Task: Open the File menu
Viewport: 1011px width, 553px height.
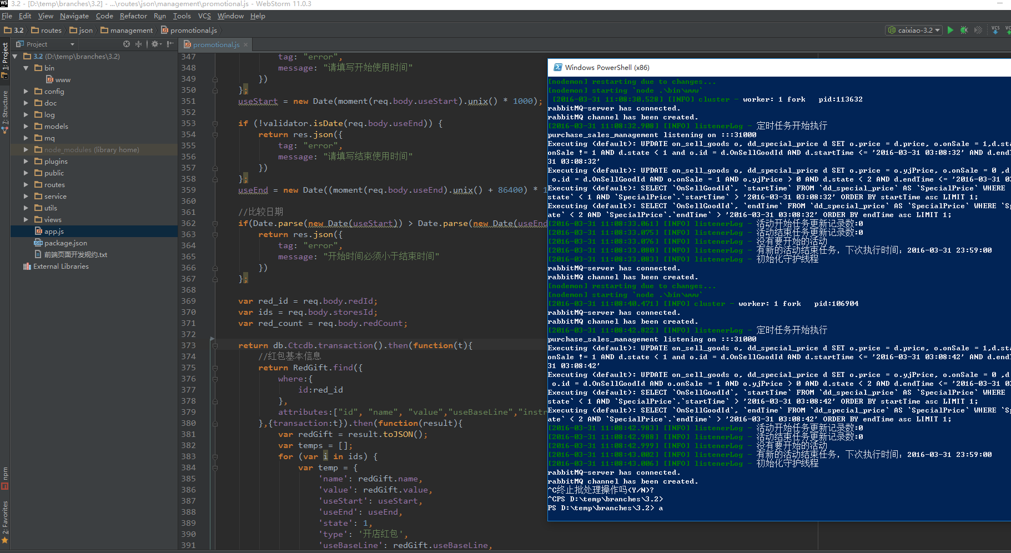Action: click(7, 16)
